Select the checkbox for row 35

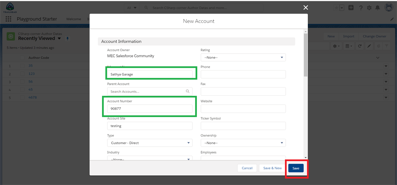point(22,66)
